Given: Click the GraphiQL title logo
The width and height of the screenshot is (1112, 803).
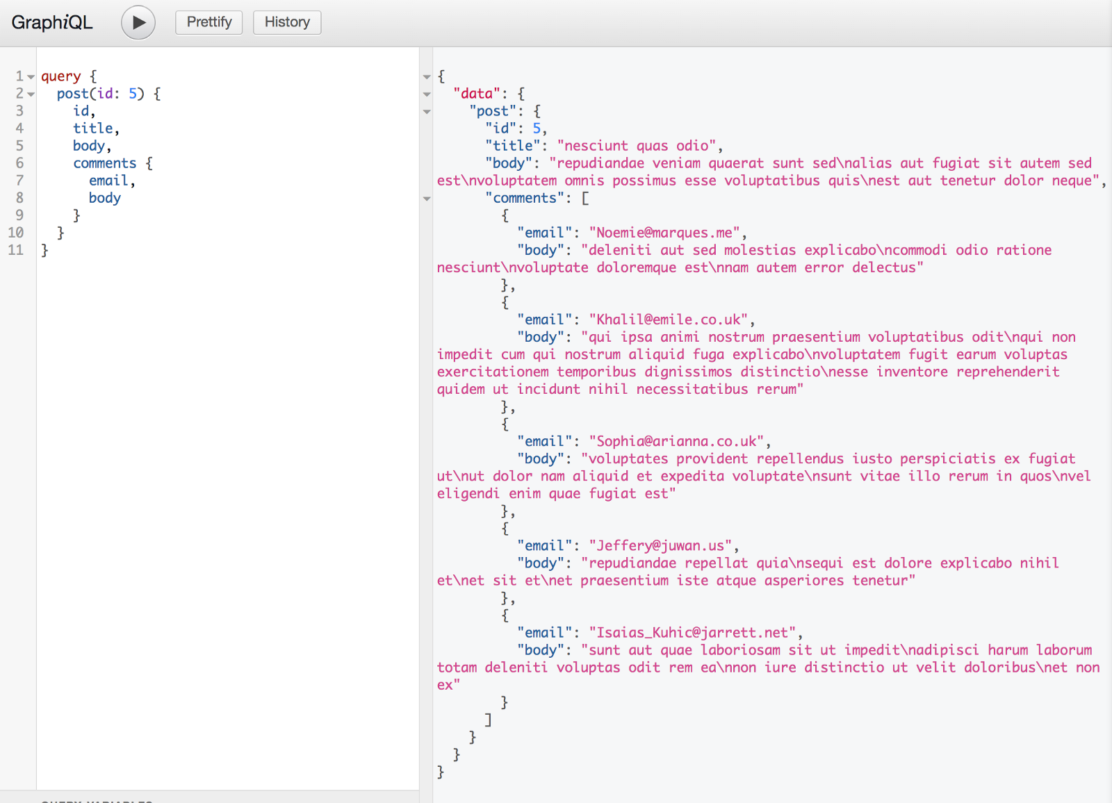Looking at the screenshot, I should [x=52, y=22].
